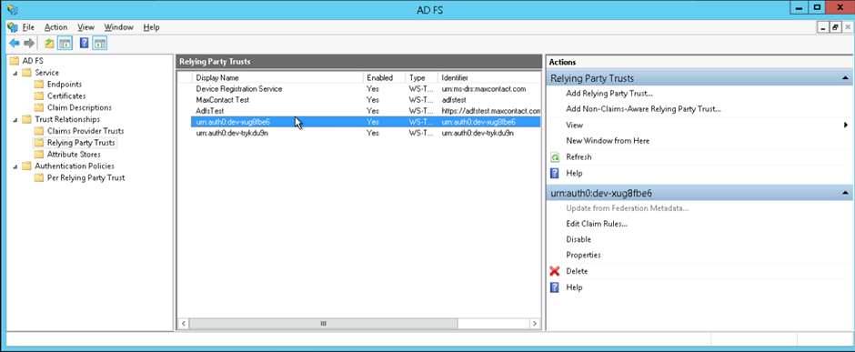Open the File menu
Viewport: 855px width, 352px height.
point(28,26)
